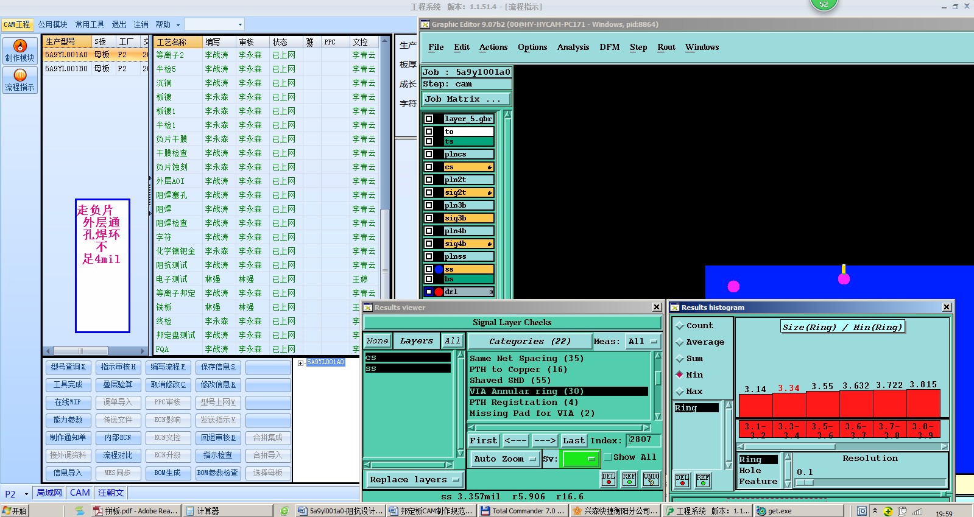Viewport: 974px width, 517px height.
Task: Open the Auto Zoom dropdown
Action: click(x=504, y=459)
